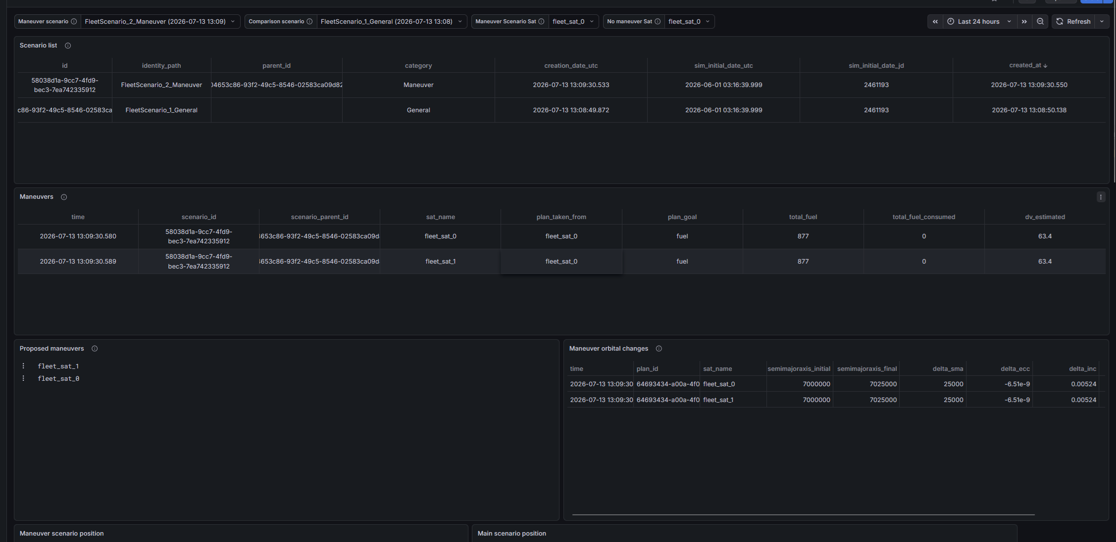1116x542 pixels.
Task: Open options dots next to fleet_sat_1
Action: [x=23, y=366]
